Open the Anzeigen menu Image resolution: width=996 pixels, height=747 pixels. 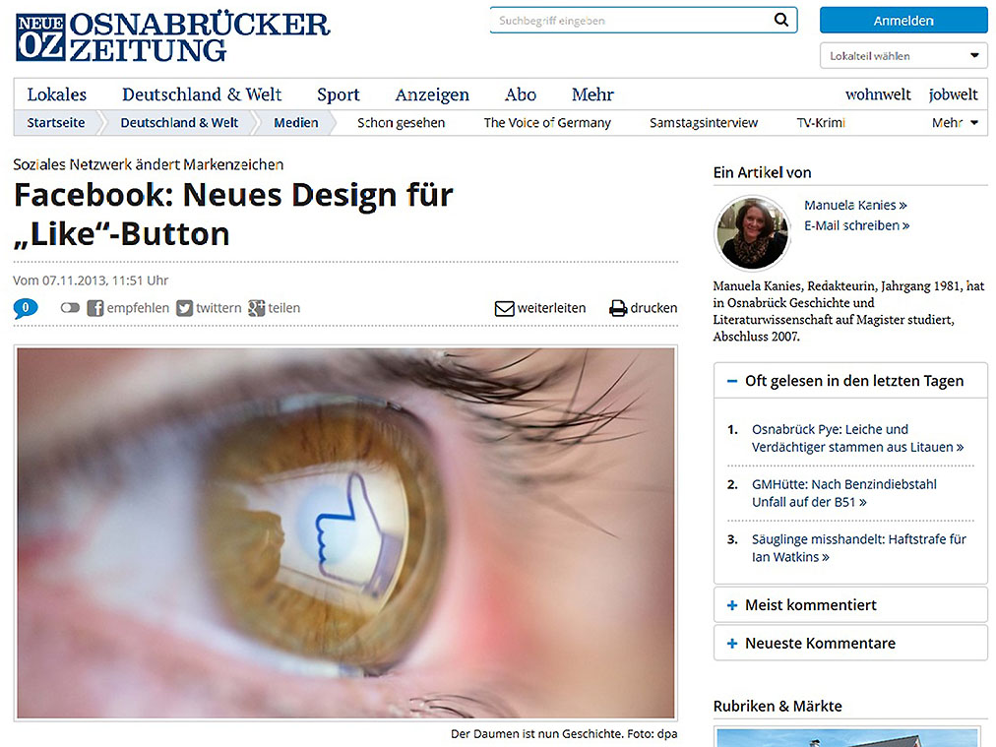(432, 94)
